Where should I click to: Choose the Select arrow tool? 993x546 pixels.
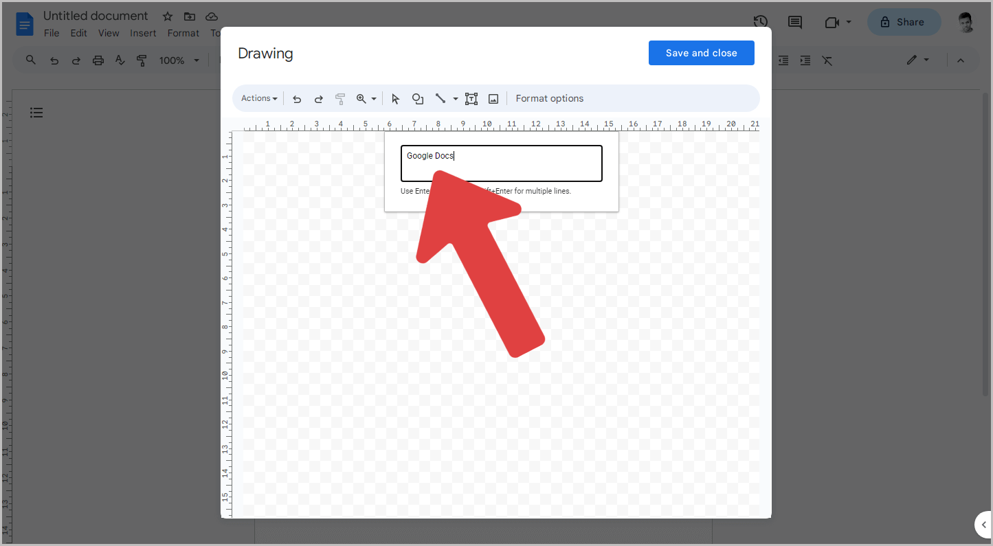pos(395,99)
